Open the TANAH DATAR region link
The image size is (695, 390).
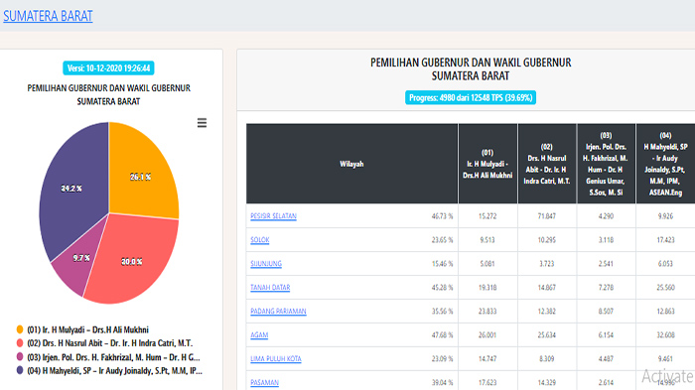(x=270, y=287)
